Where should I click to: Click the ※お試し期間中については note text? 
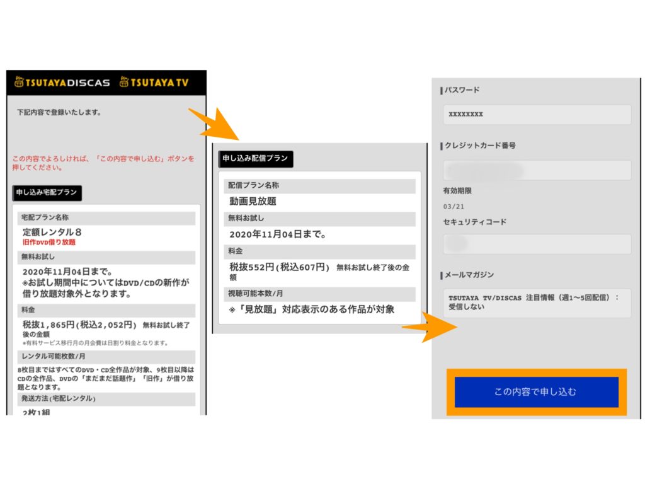point(106,288)
